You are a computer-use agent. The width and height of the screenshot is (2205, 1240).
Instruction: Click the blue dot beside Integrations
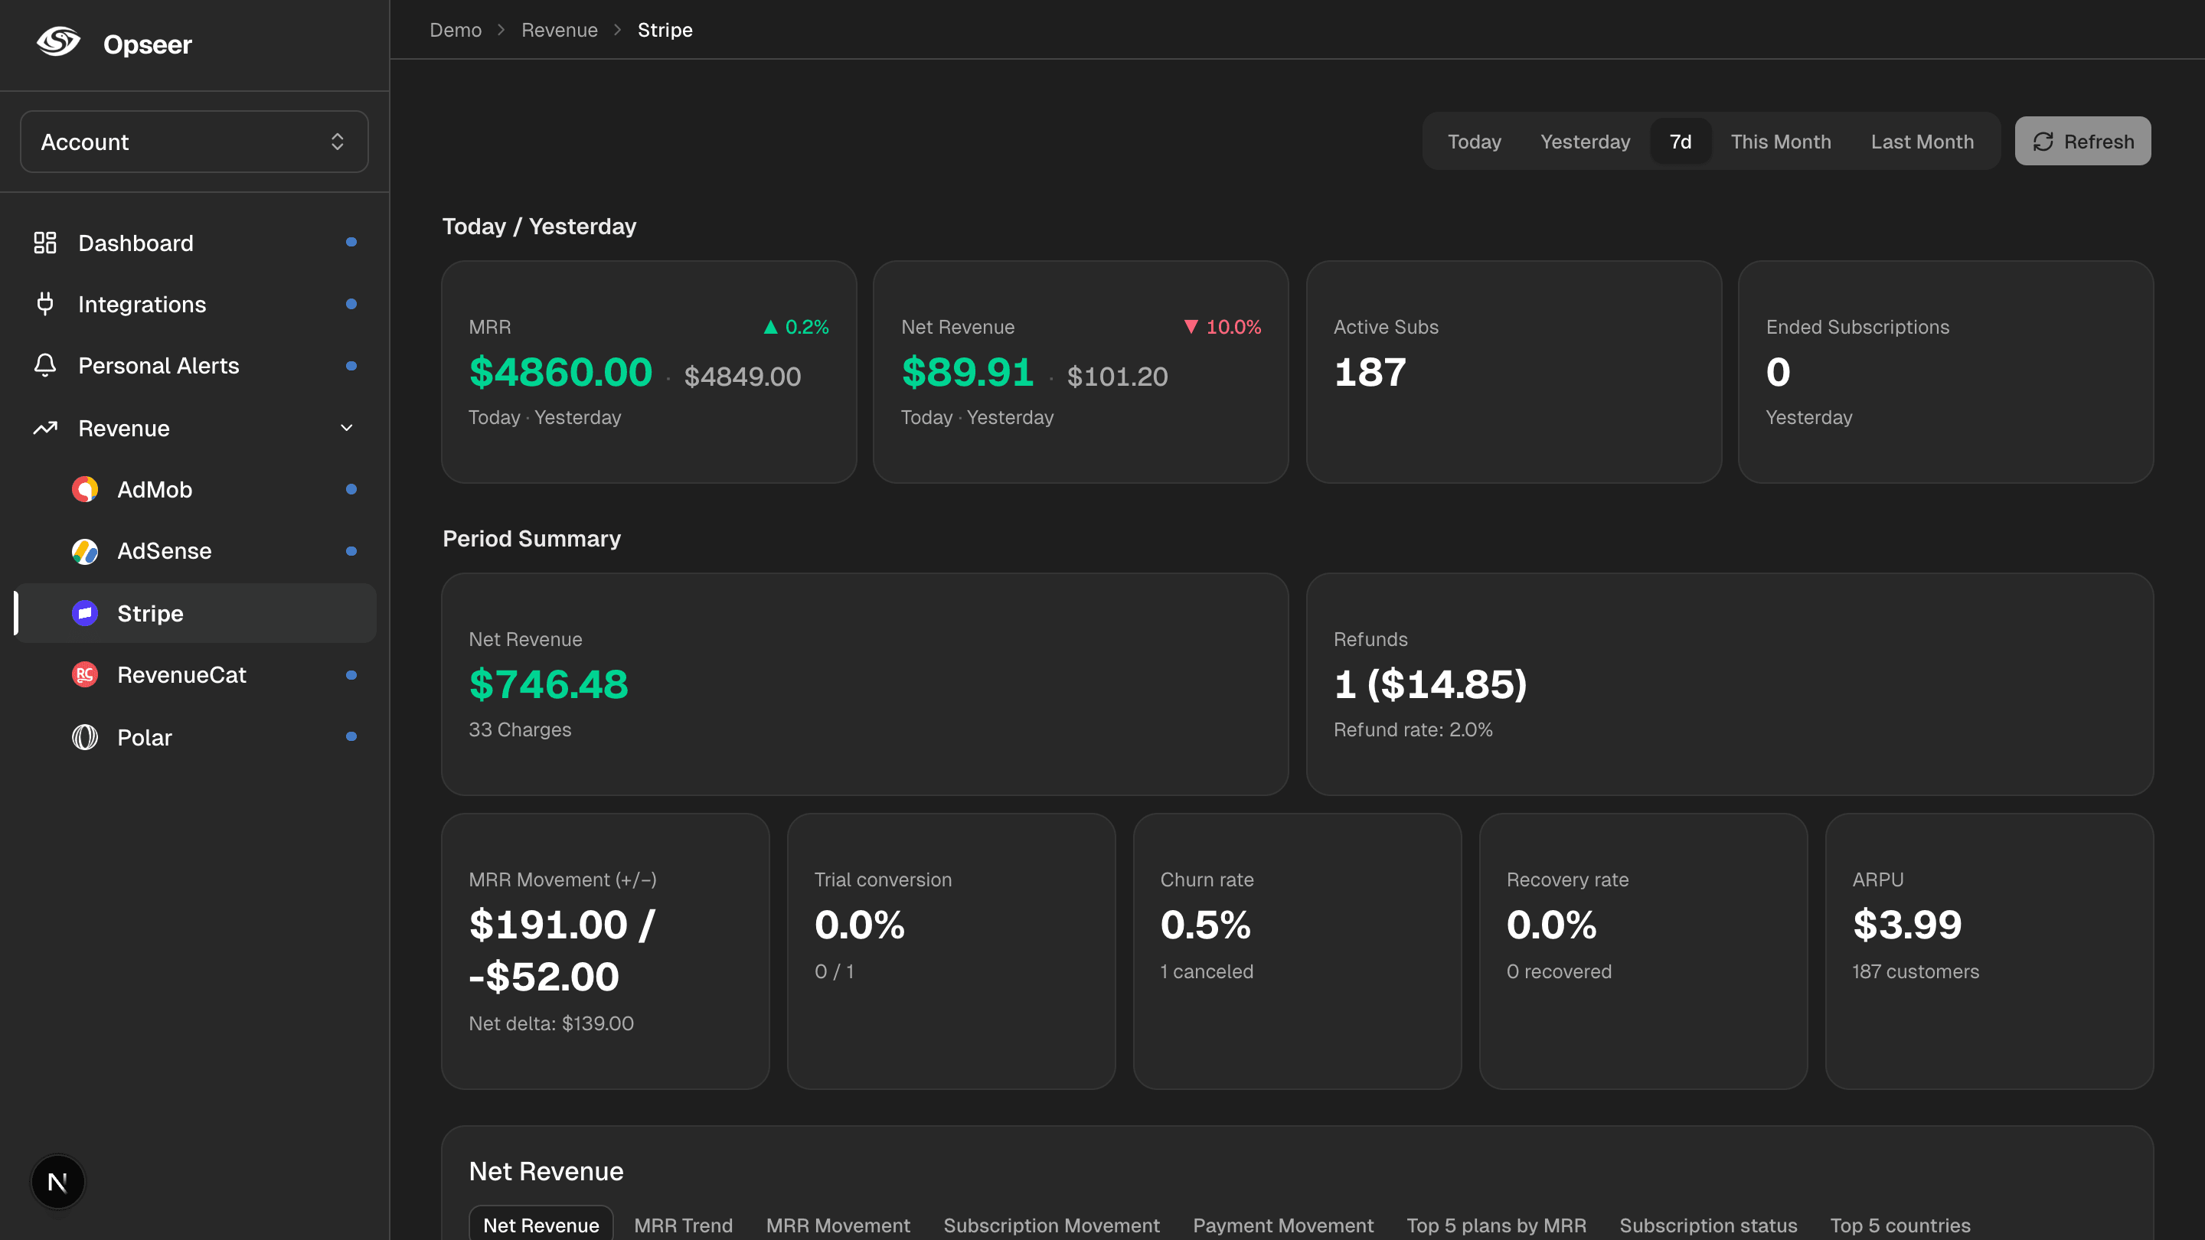click(x=351, y=304)
